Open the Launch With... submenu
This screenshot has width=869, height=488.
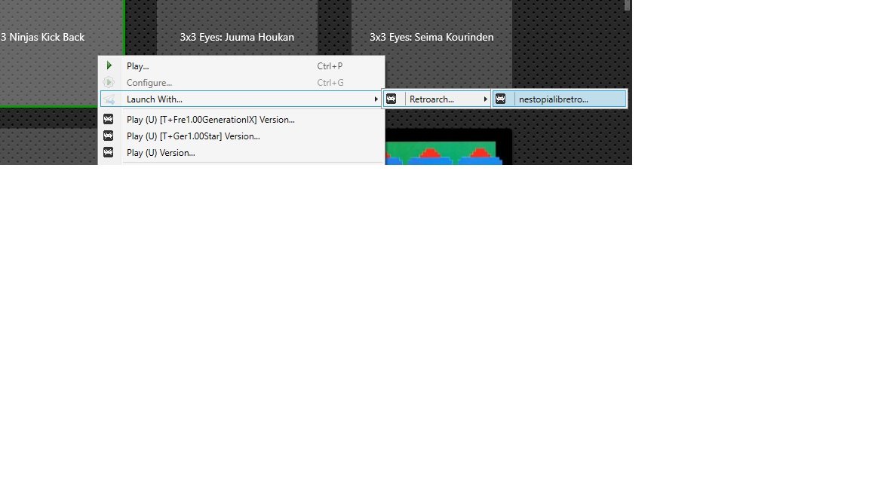point(241,99)
